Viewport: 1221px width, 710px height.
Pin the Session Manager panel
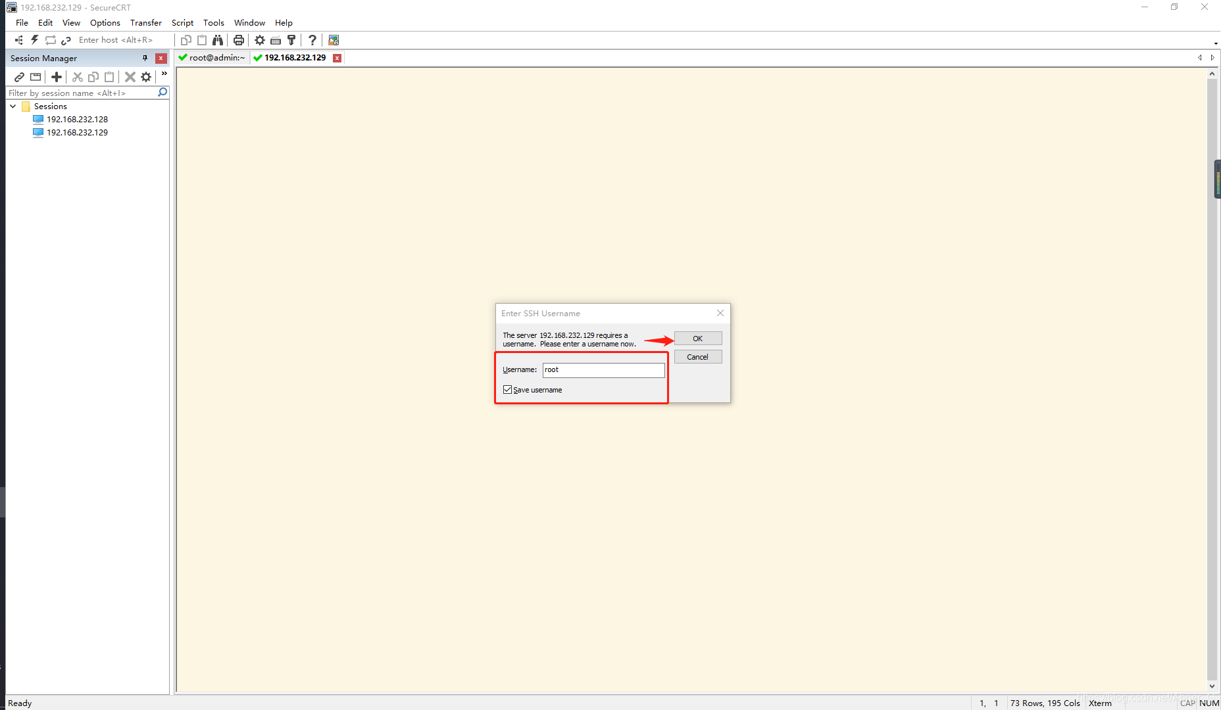click(x=145, y=59)
